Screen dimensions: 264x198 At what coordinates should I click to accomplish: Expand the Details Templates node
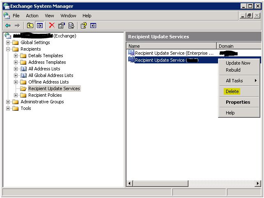point(16,56)
